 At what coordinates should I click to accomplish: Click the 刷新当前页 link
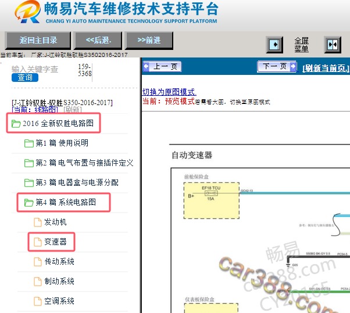point(326,68)
